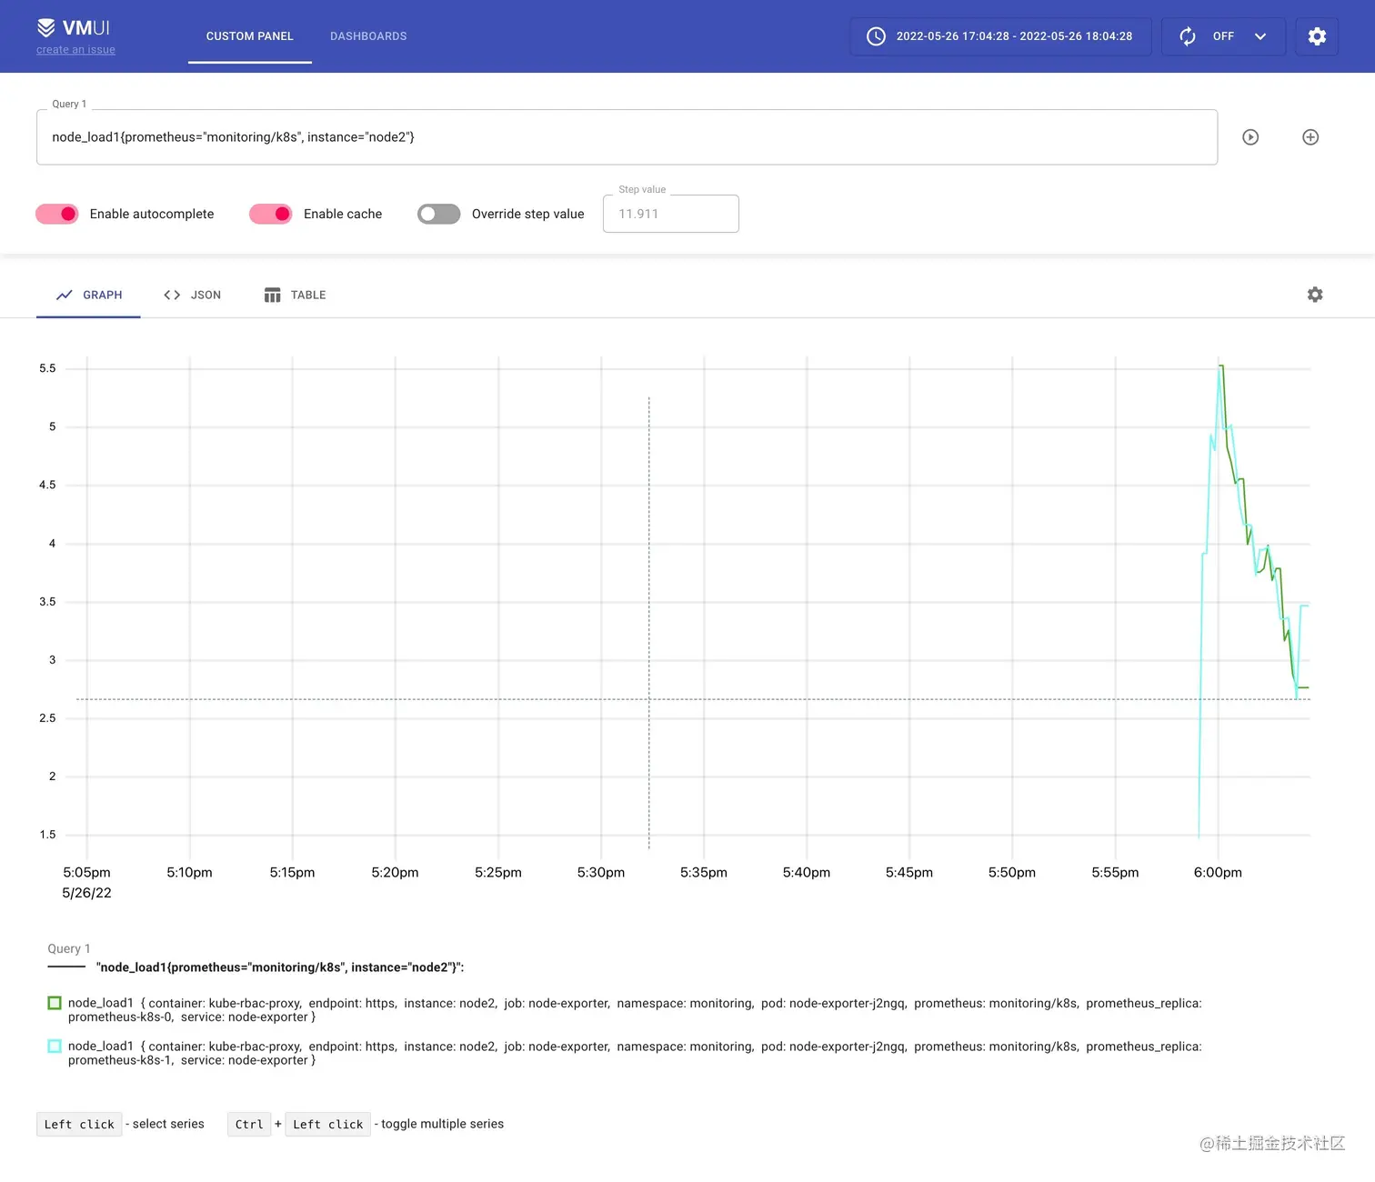Click the chart icon on the GRAPH tab
The width and height of the screenshot is (1375, 1182).
(x=64, y=295)
